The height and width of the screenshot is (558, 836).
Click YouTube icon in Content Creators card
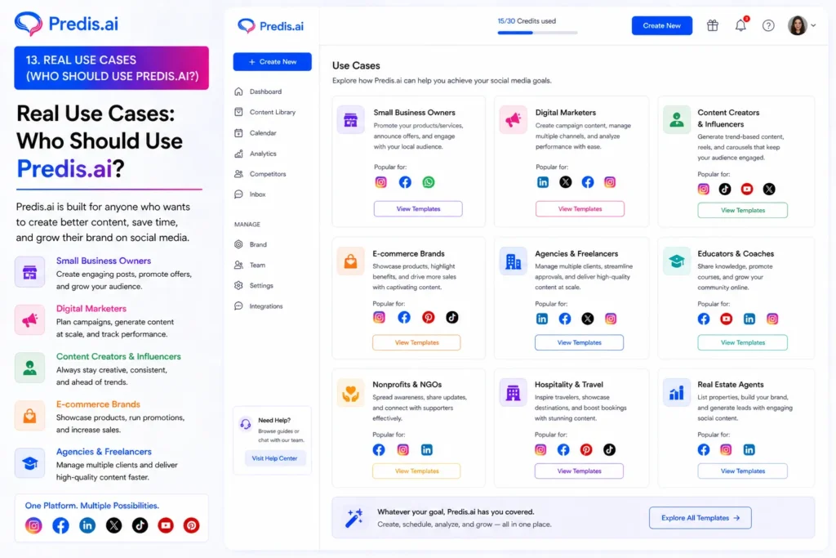tap(746, 189)
